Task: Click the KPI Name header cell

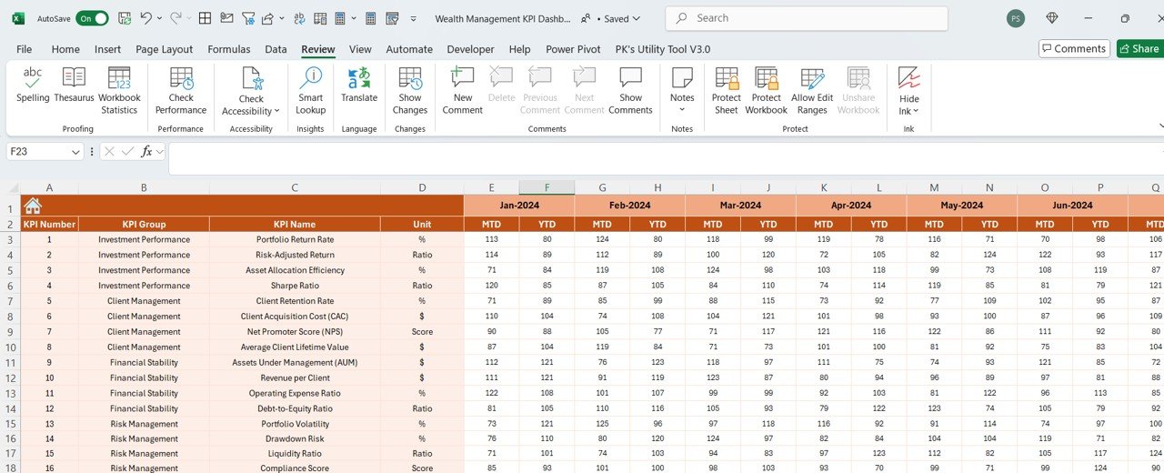Action: click(295, 224)
